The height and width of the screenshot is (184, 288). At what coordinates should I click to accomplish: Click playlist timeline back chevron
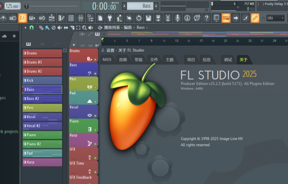pyautogui.click(x=104, y=34)
